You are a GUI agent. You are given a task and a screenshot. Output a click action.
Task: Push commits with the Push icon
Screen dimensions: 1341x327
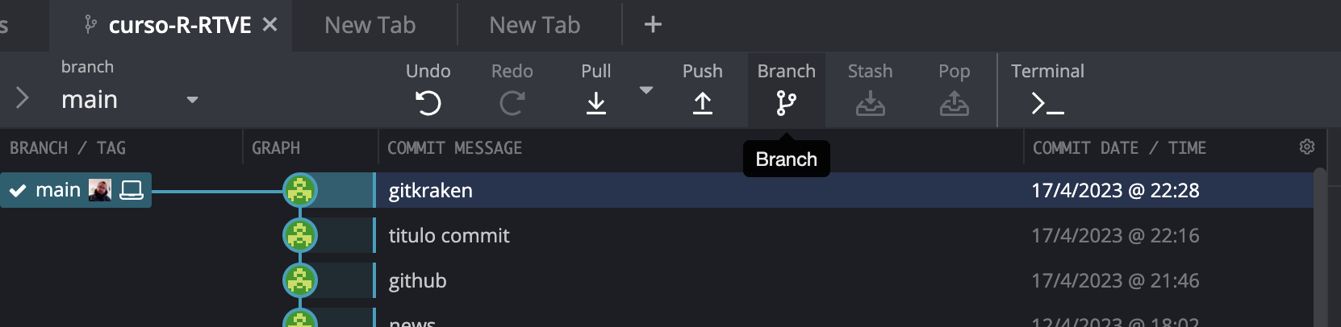pos(702,102)
